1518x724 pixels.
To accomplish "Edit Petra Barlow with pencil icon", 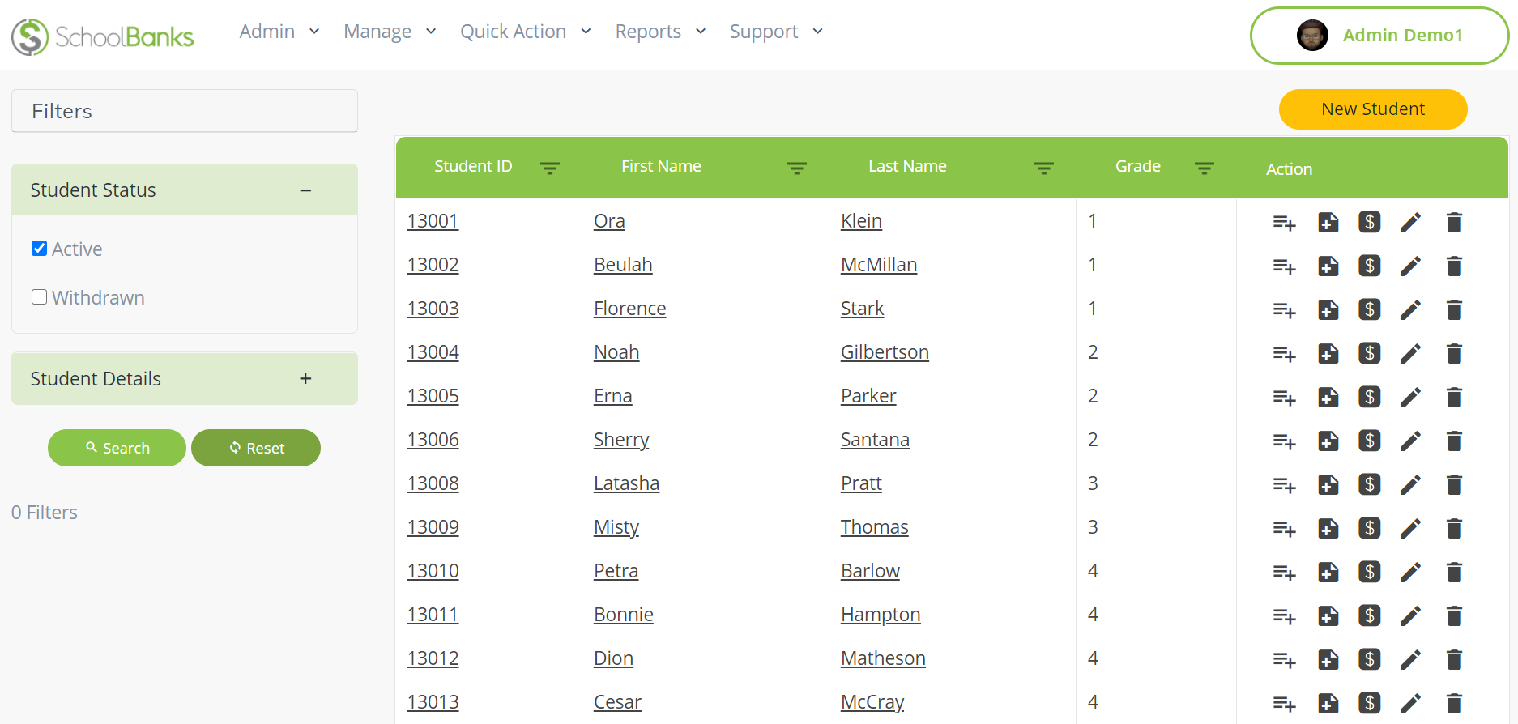I will point(1410,573).
